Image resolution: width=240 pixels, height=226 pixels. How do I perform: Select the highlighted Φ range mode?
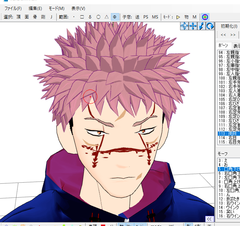pos(115,17)
